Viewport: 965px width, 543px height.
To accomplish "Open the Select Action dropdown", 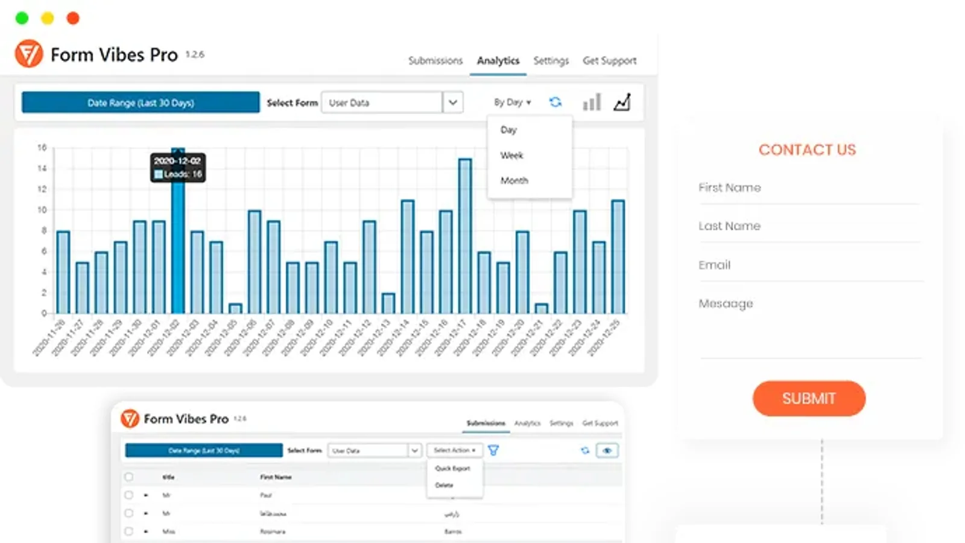I will click(454, 451).
